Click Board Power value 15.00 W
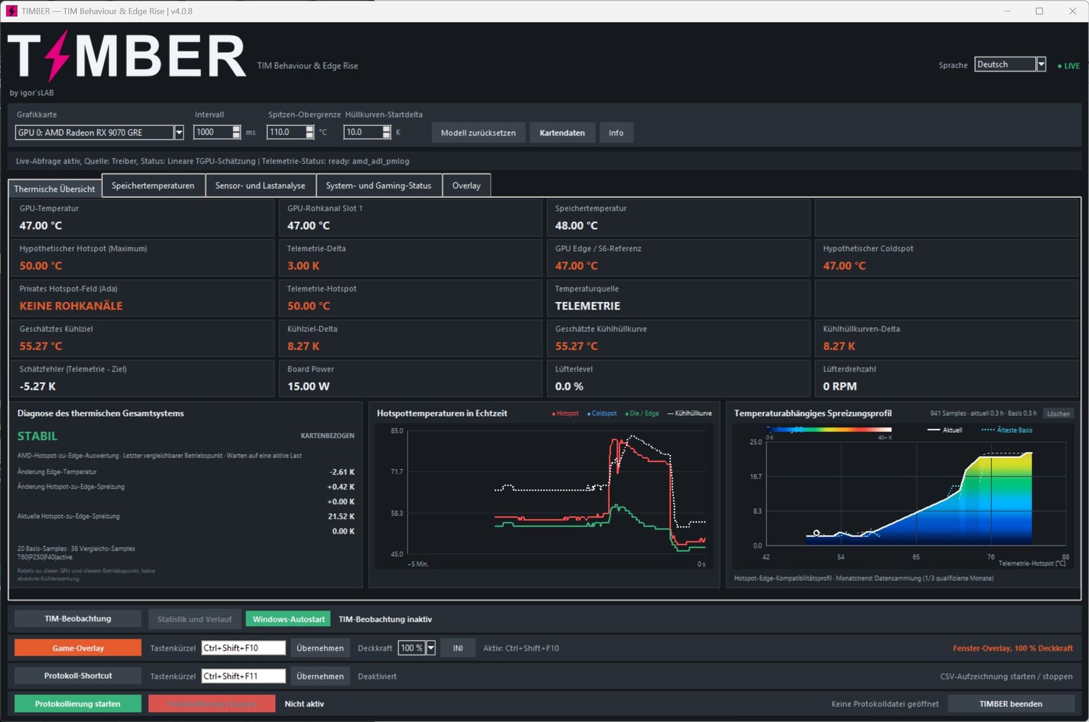The width and height of the screenshot is (1089, 722). point(308,386)
